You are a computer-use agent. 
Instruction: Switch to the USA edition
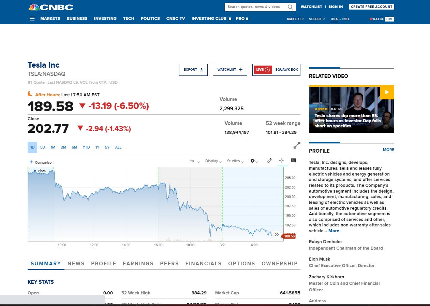[x=334, y=19]
